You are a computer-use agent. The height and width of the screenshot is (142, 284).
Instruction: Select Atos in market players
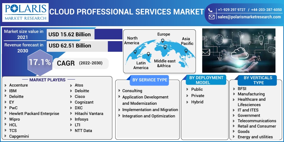pyautogui.click(x=79, y=85)
